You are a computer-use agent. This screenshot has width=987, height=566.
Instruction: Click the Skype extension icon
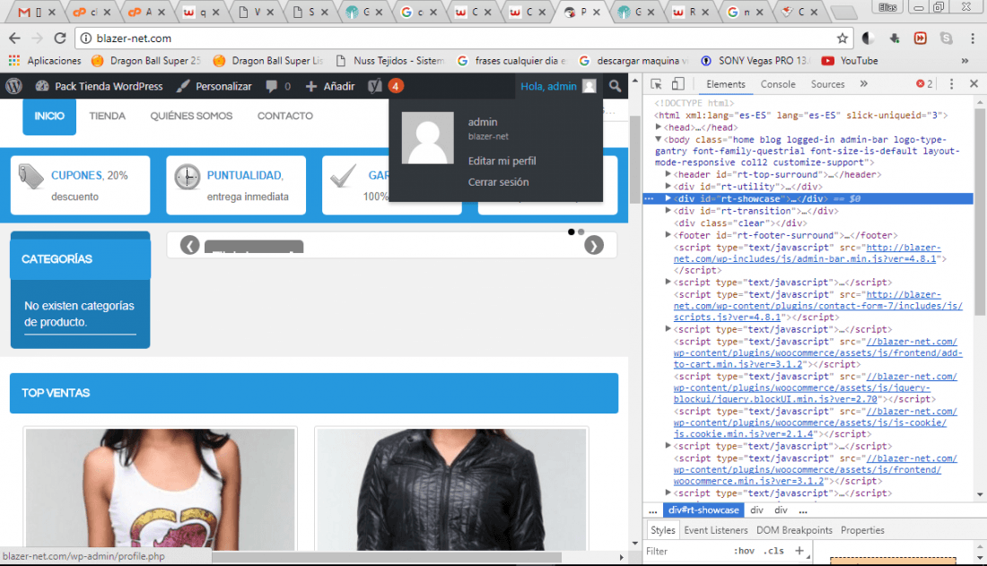click(946, 39)
